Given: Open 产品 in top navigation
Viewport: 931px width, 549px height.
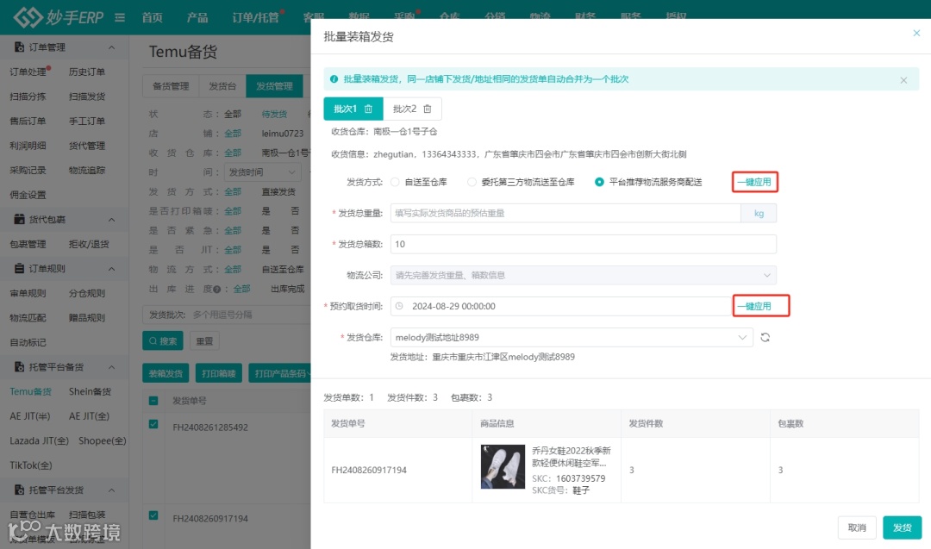Looking at the screenshot, I should [x=197, y=17].
